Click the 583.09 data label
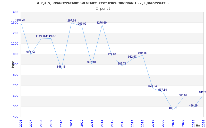 [183, 95]
